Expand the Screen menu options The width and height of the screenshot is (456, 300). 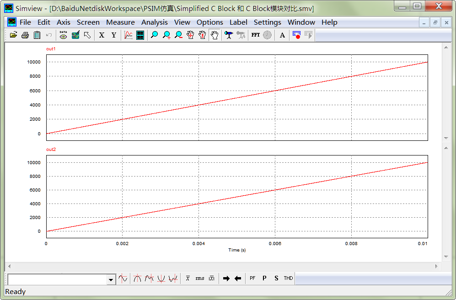click(88, 22)
